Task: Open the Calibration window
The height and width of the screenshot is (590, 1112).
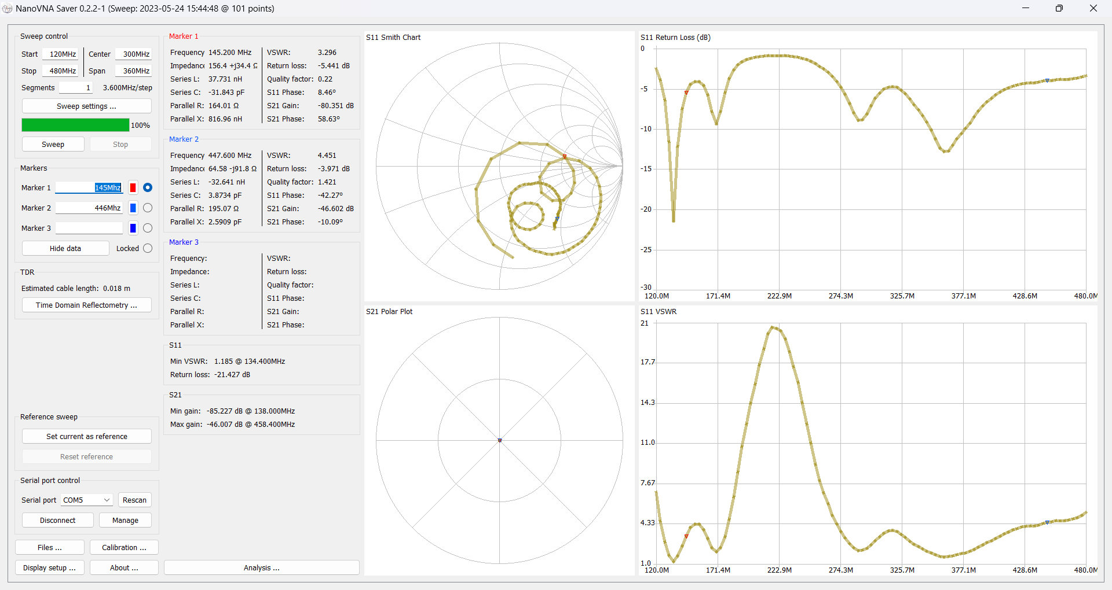Action: 124,547
